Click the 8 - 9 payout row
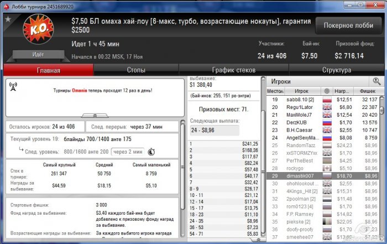 point(223,189)
